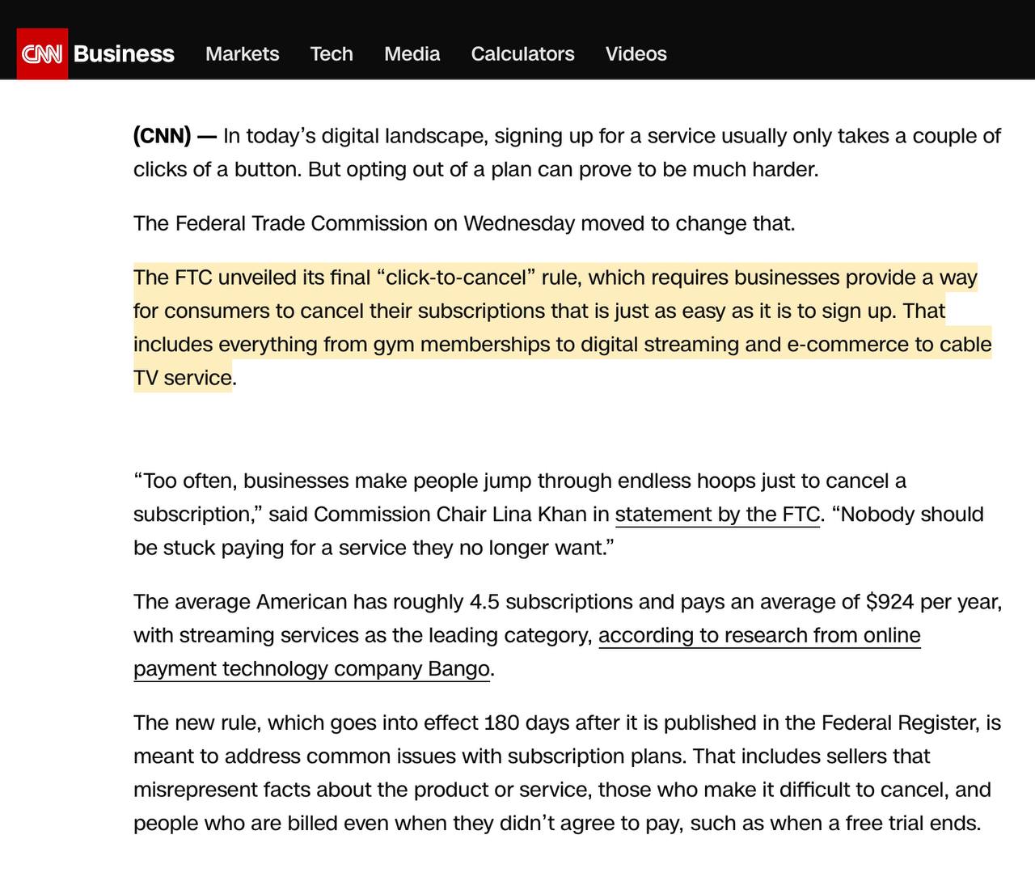Click the words 'Federal Register' in the article
This screenshot has height=890, width=1035.
[x=898, y=723]
